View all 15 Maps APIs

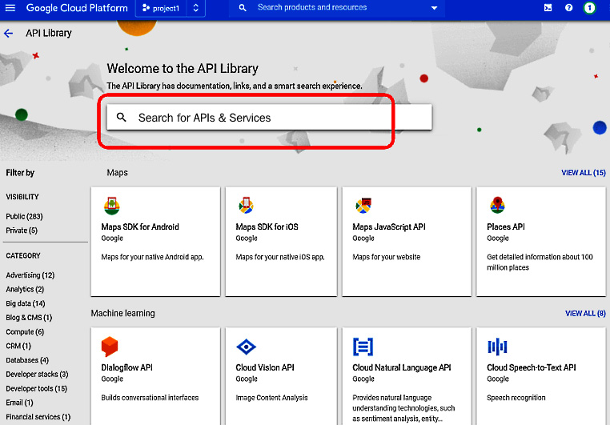click(583, 173)
